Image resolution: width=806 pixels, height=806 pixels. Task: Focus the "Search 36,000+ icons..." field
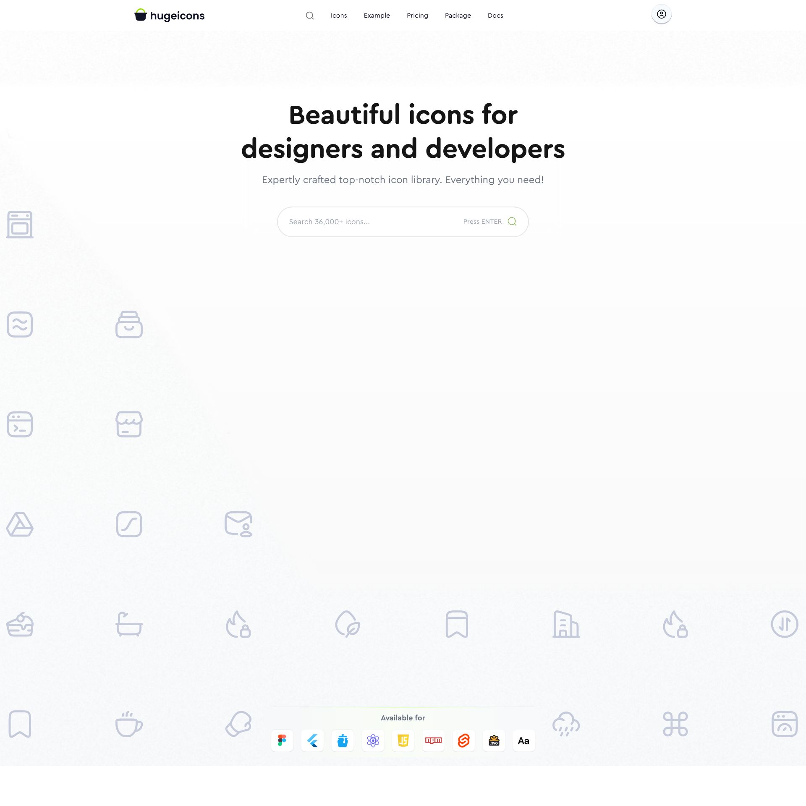403,222
